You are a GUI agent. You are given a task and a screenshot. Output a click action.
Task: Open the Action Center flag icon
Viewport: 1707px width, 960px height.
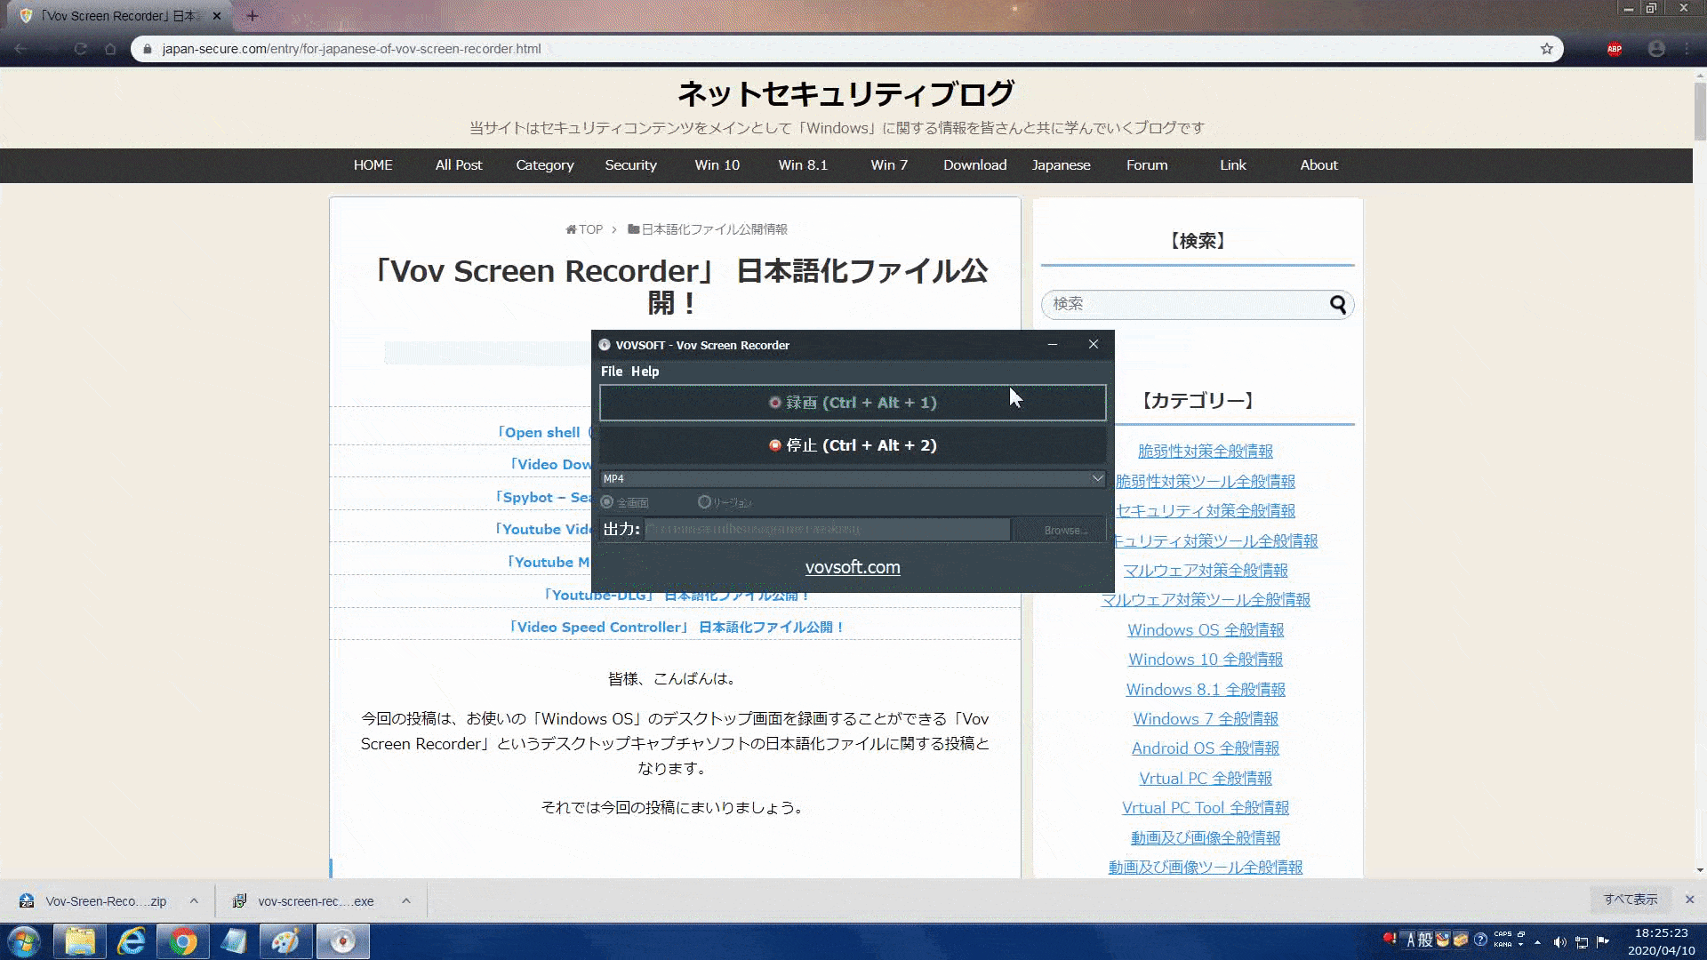[x=1603, y=941]
